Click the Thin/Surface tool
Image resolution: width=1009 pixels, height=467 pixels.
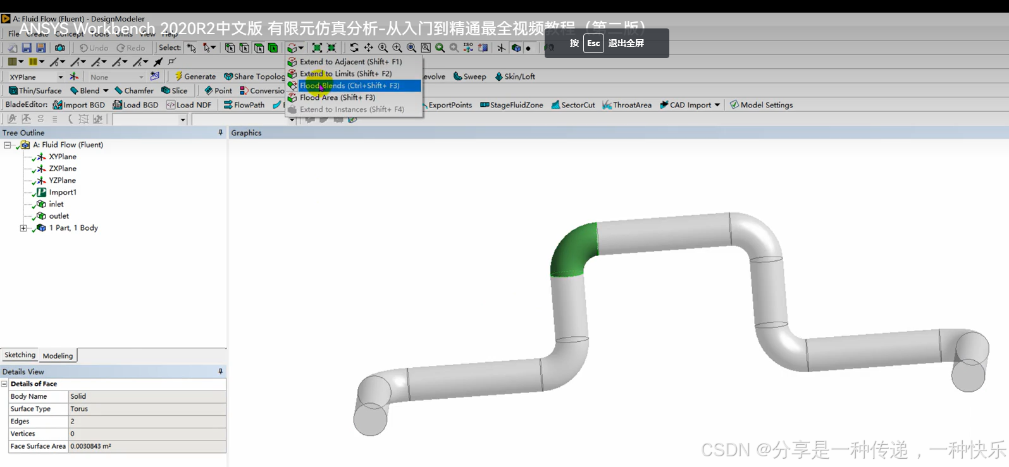[x=35, y=90]
